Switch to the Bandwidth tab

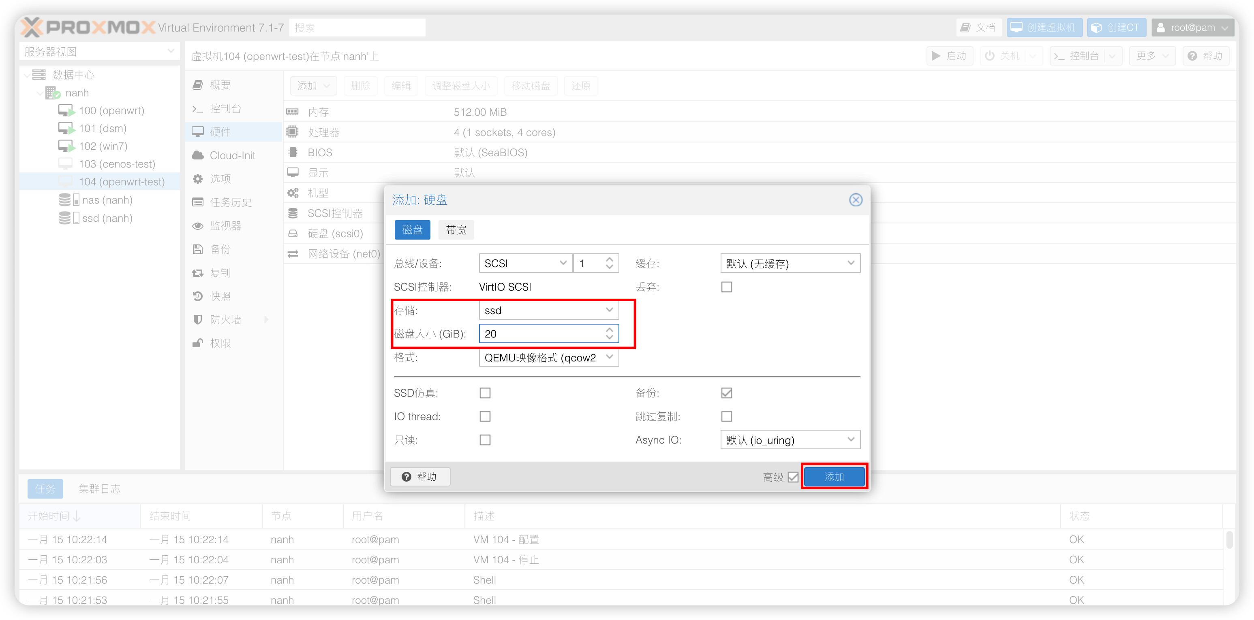pyautogui.click(x=456, y=230)
